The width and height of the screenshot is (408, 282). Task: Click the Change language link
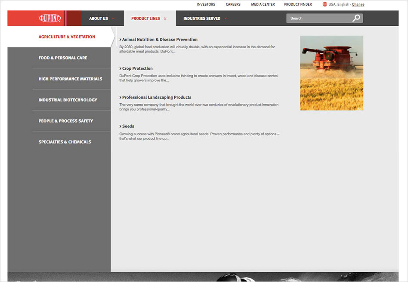(x=358, y=4)
